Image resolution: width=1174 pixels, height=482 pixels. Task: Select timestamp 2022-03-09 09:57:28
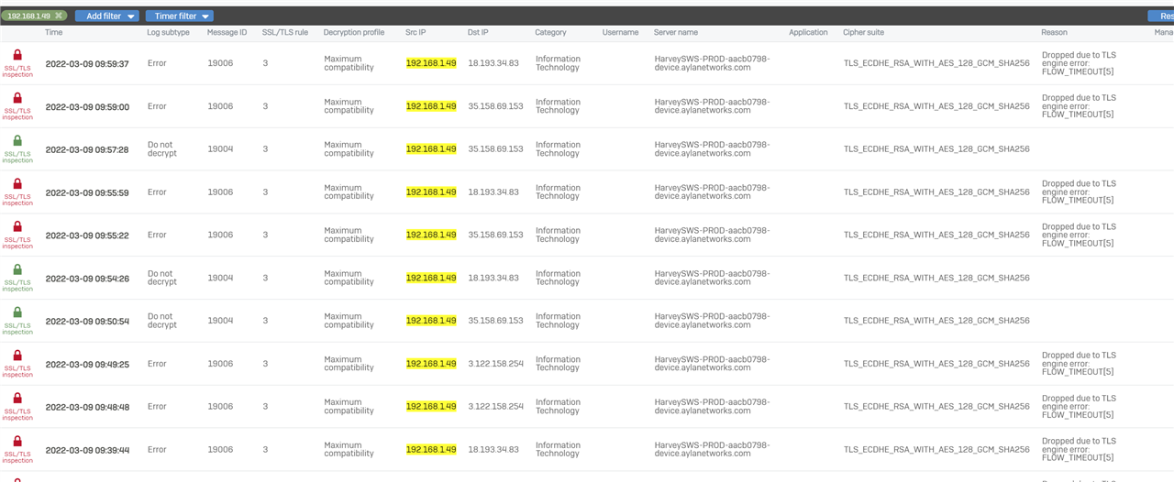point(87,149)
